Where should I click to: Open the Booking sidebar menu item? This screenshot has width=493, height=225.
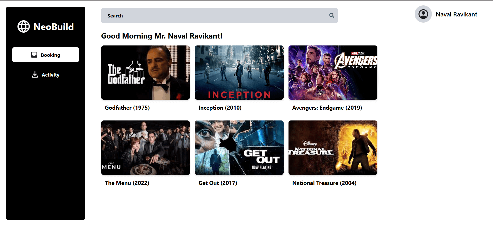45,55
